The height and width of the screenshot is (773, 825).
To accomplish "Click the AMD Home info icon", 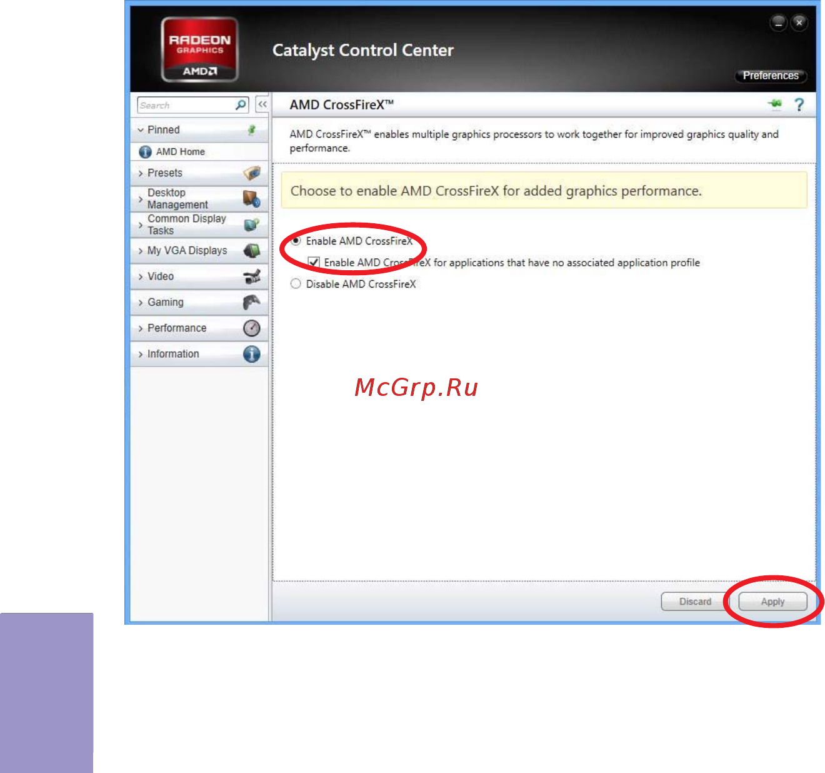I will tap(145, 152).
